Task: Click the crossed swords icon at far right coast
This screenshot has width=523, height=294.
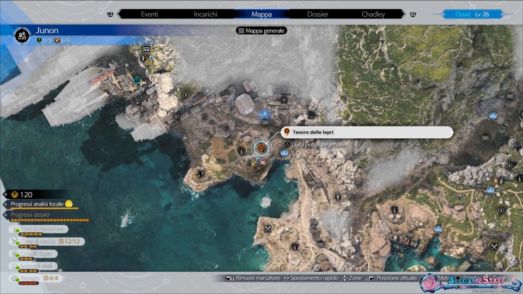Action: (494, 247)
